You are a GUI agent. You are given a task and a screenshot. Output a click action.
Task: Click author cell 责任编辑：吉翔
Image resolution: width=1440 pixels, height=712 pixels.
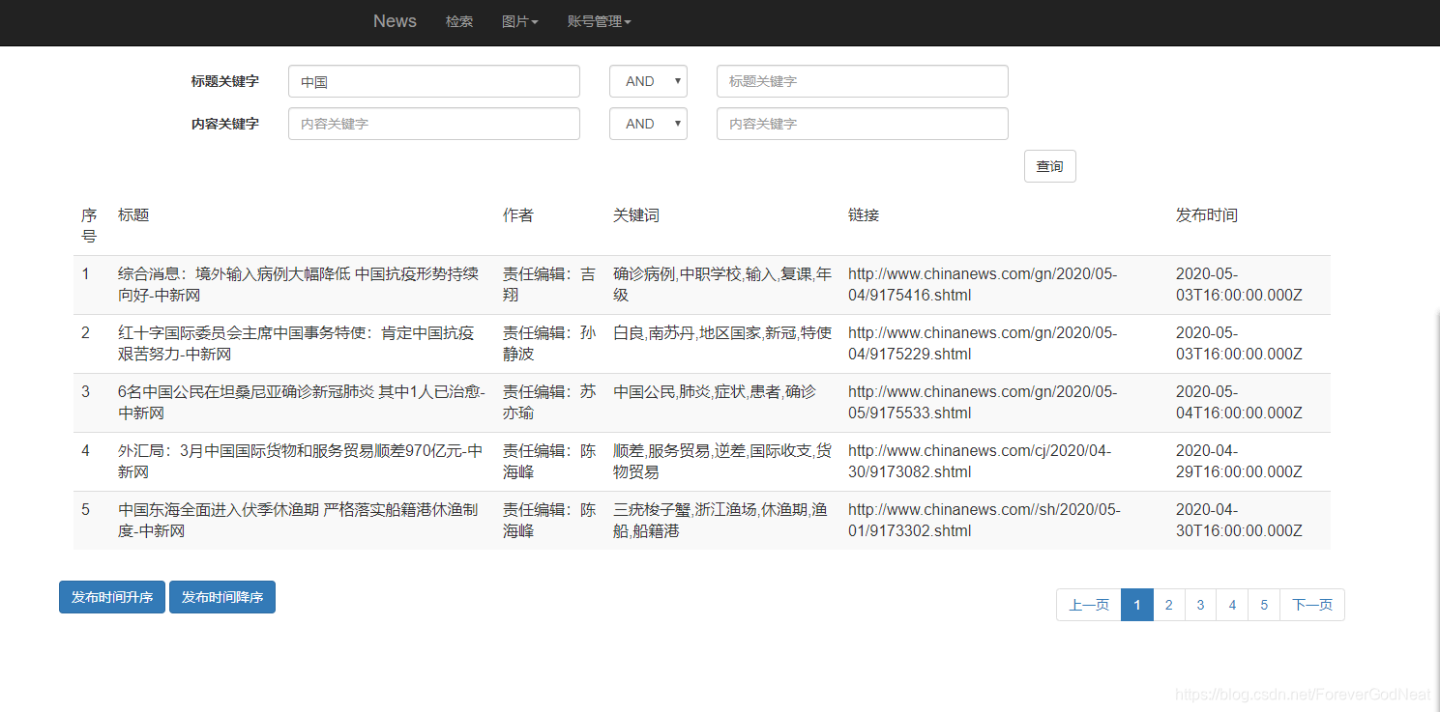549,284
